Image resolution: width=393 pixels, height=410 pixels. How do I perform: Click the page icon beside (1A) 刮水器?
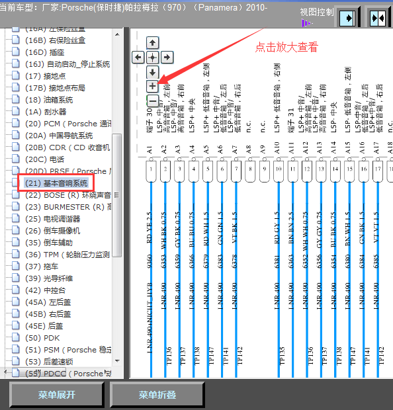[x=16, y=111]
